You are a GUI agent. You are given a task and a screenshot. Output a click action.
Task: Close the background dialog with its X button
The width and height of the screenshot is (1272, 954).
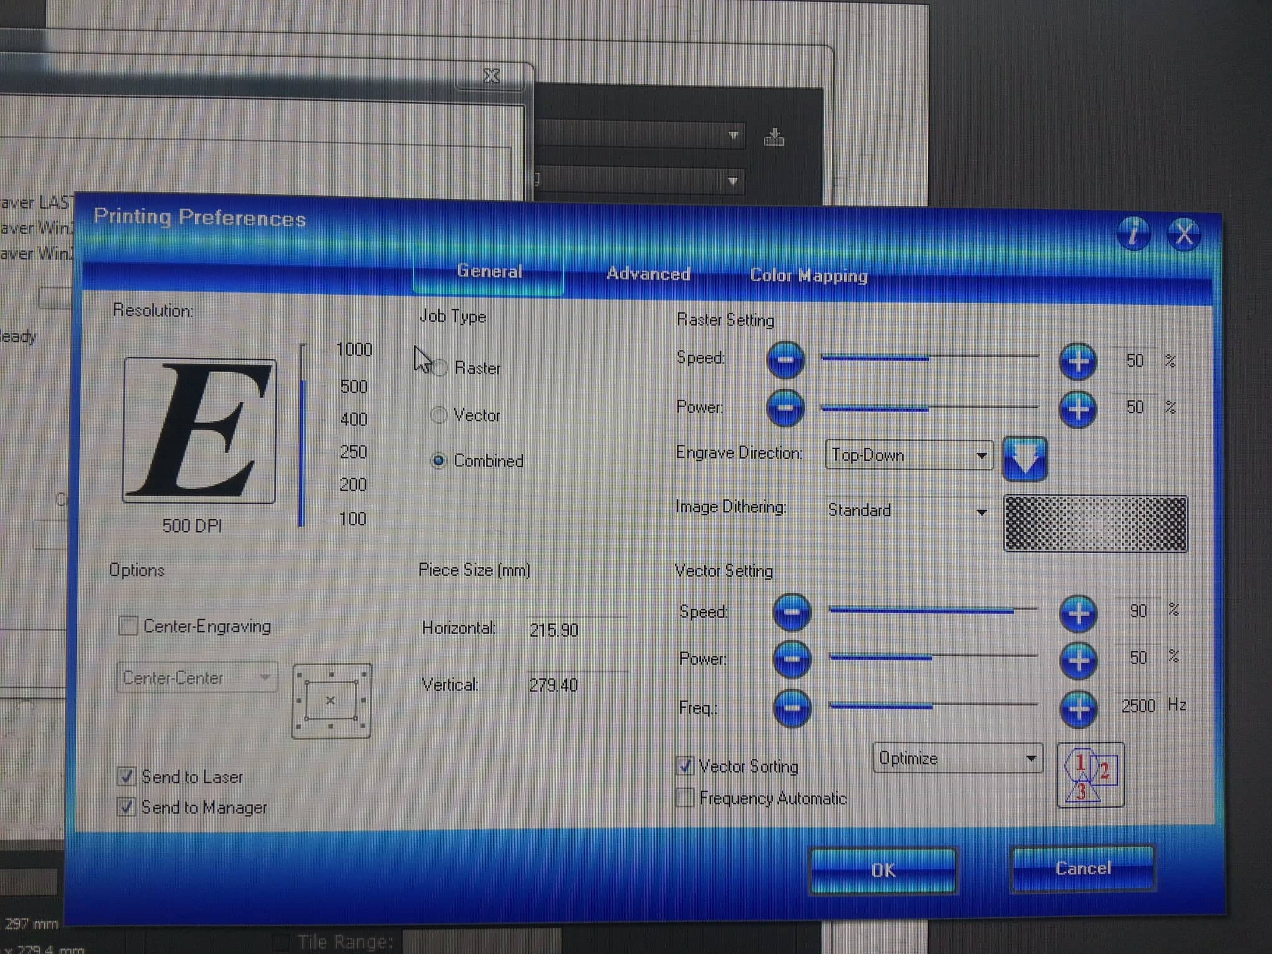(x=492, y=76)
